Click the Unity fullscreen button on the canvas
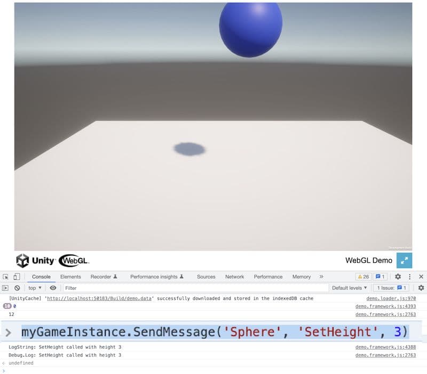 click(404, 261)
